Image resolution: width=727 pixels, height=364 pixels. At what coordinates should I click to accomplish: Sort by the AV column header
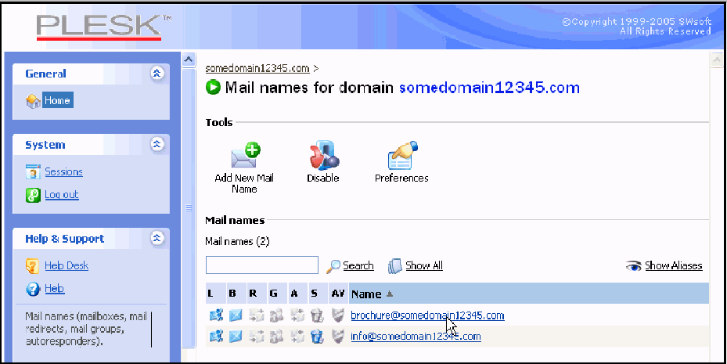[x=338, y=294]
